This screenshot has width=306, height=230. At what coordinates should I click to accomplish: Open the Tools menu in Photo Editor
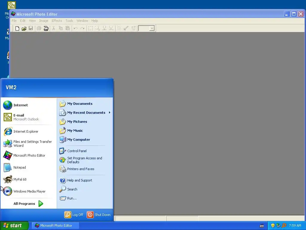[69, 21]
